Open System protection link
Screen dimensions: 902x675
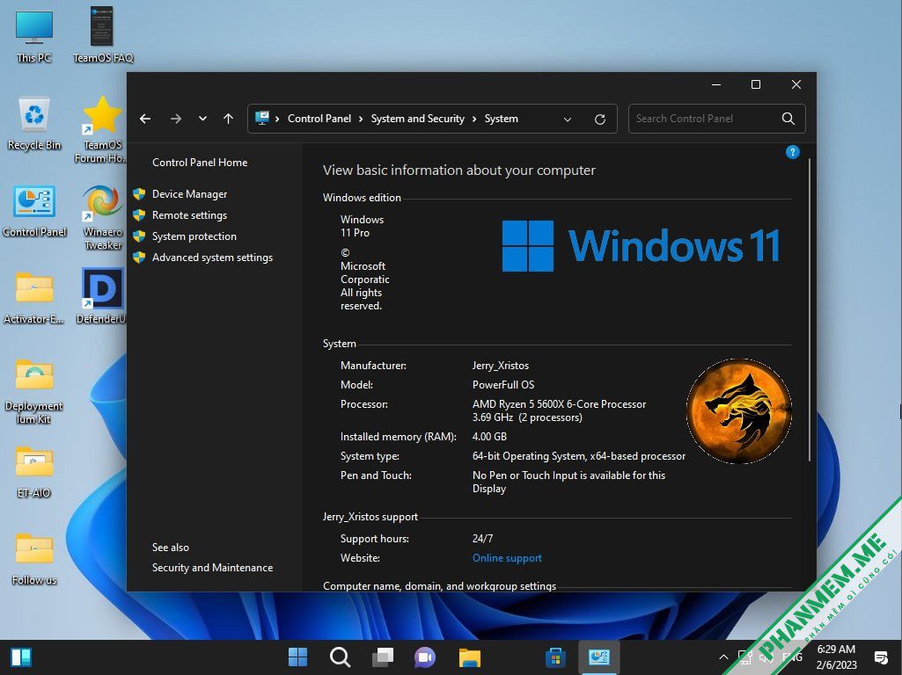pos(194,236)
